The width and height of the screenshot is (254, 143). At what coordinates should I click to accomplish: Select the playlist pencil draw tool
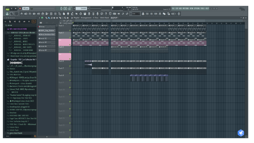[x=46, y=18]
